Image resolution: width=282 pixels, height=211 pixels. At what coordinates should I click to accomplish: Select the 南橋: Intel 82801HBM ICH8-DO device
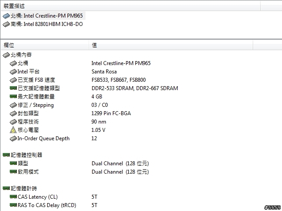coord(47,24)
